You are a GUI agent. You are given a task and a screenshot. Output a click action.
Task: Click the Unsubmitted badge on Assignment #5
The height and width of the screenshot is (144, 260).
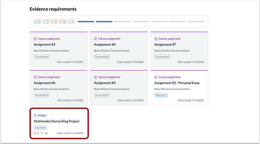point(102,95)
